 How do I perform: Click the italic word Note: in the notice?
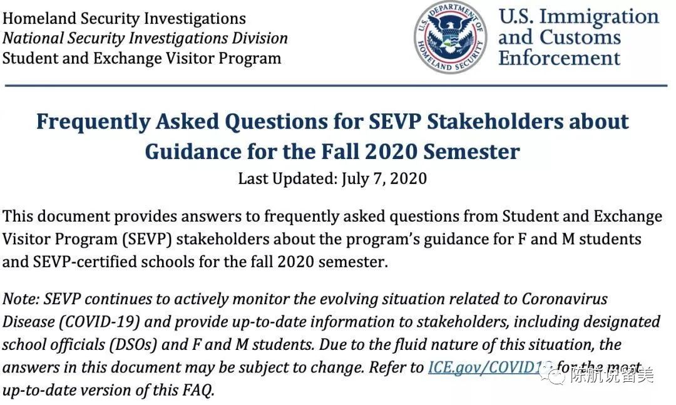[21, 299]
